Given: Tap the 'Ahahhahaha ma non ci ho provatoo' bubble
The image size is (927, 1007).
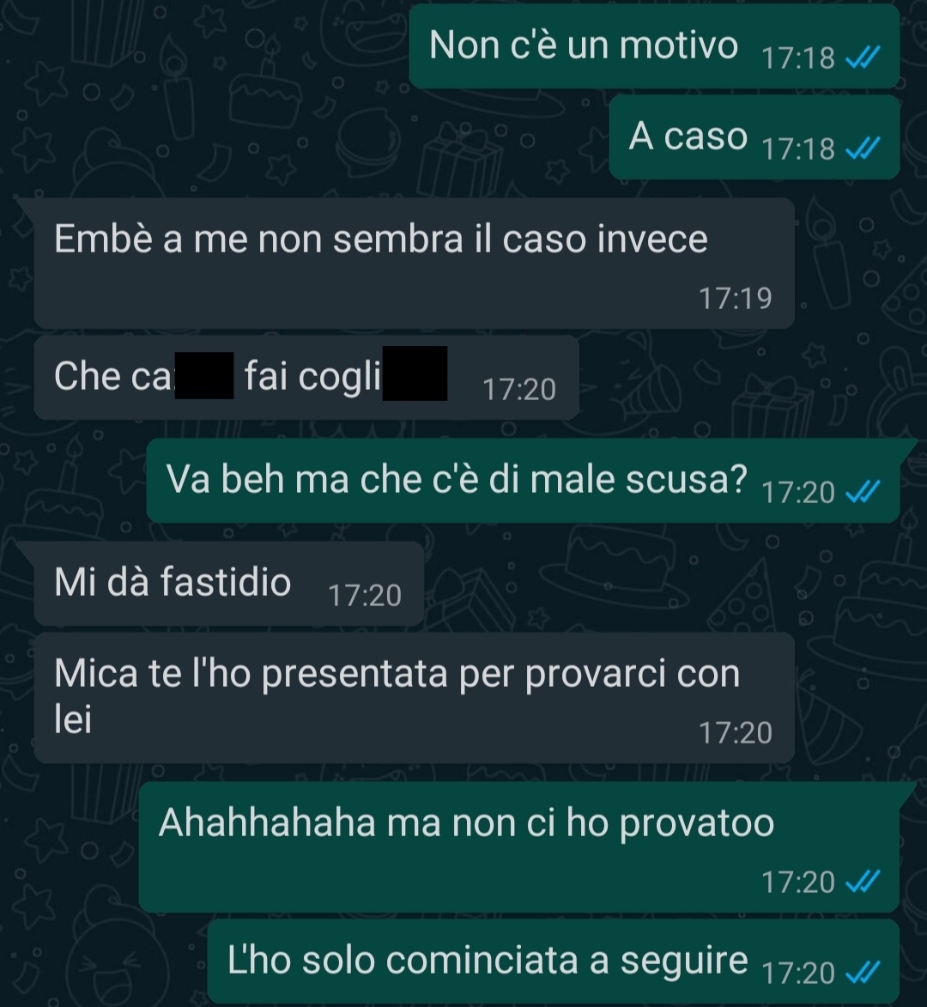Looking at the screenshot, I should click(x=519, y=847).
